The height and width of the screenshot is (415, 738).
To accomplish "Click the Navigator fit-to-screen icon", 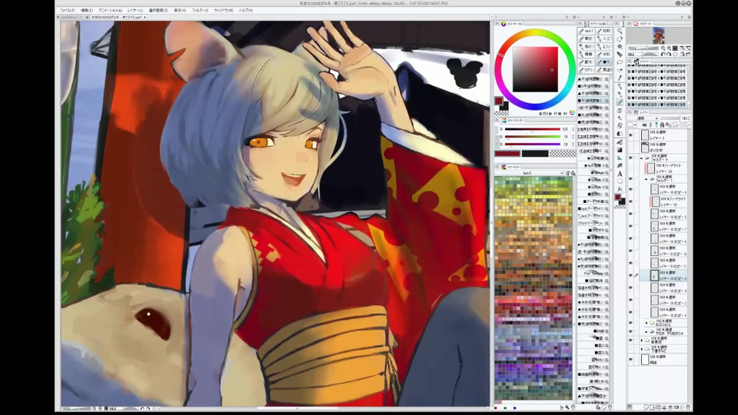I will 675,48.
